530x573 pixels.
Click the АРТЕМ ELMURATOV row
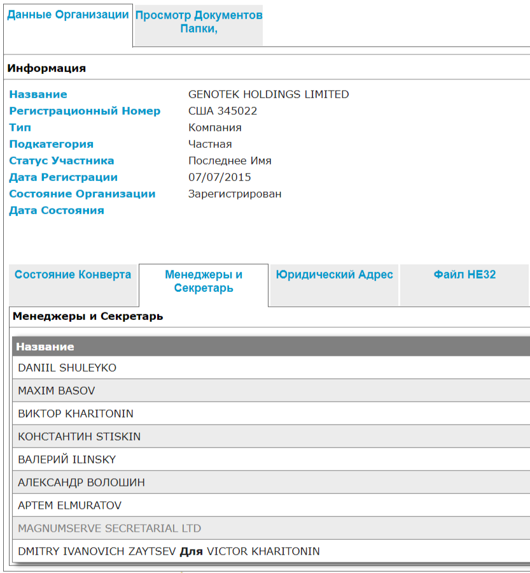click(x=271, y=505)
